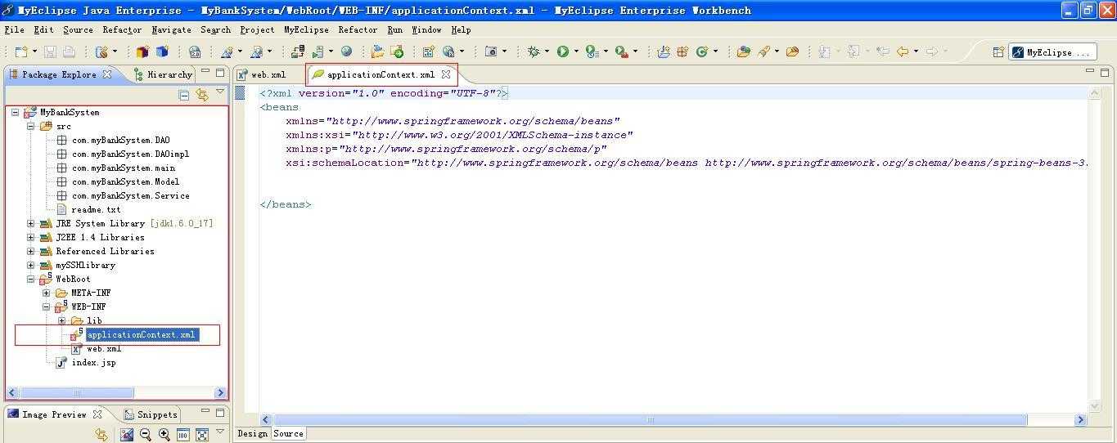
Task: Click the MyEclipse perspective button
Action: coord(1052,52)
